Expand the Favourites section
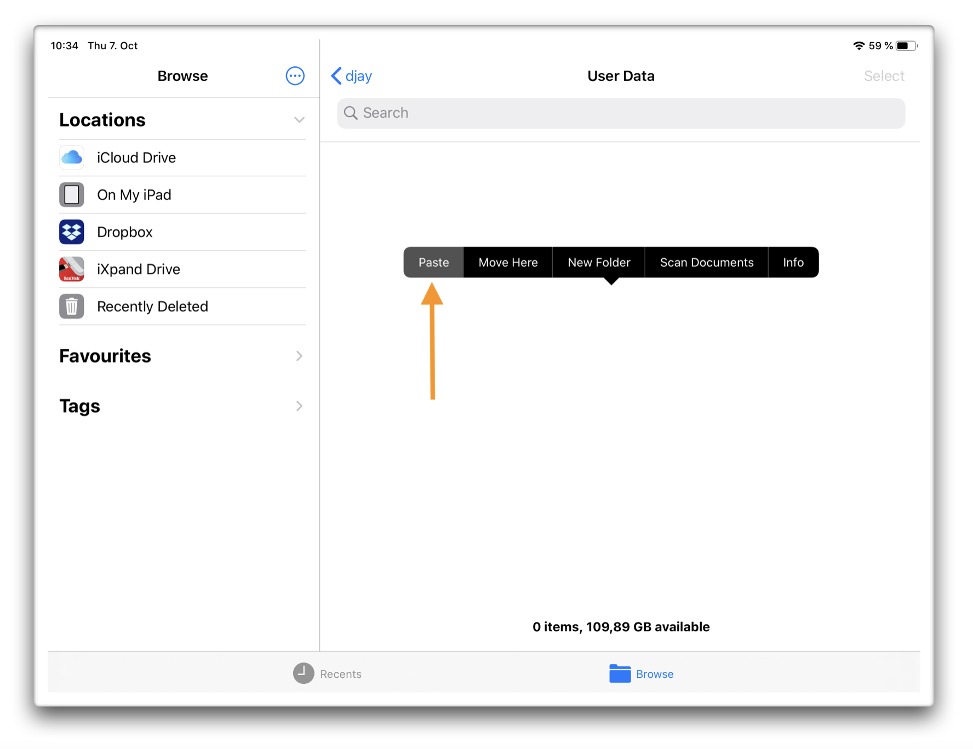 (299, 356)
